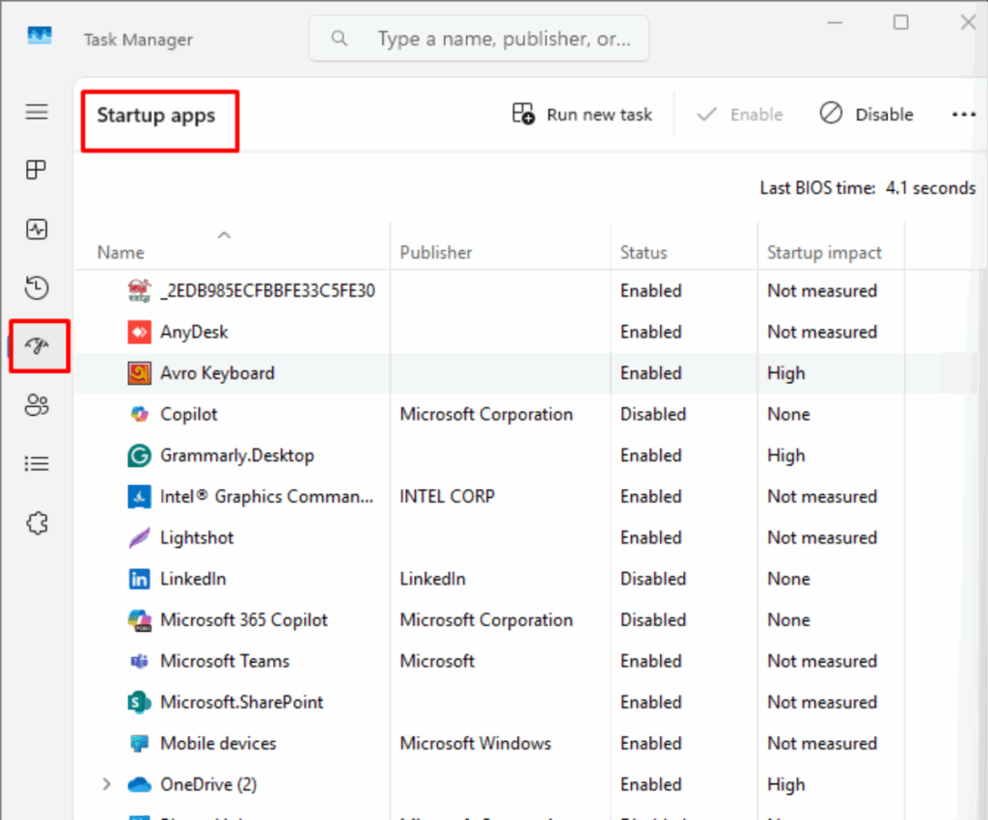Click in the search input field
988x820 pixels.
click(479, 39)
